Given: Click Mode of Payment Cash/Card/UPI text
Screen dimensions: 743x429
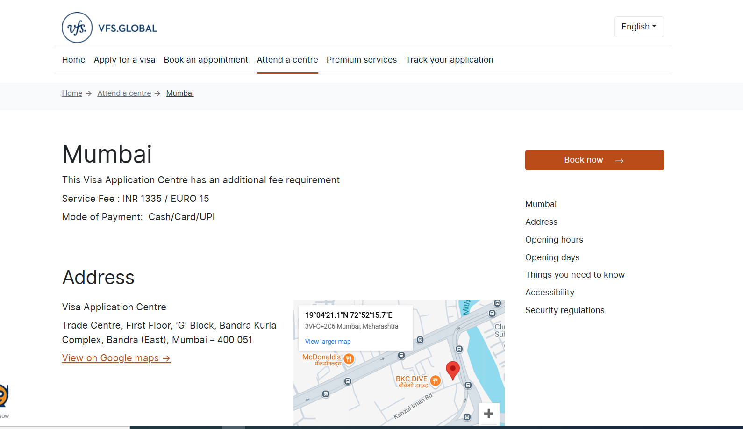Looking at the screenshot, I should (x=138, y=217).
